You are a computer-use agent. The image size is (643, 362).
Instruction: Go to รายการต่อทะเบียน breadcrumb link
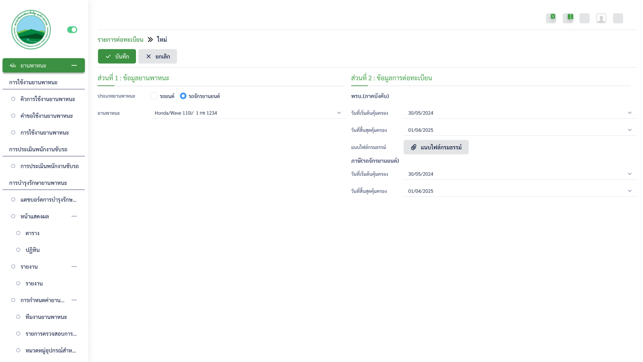click(120, 40)
